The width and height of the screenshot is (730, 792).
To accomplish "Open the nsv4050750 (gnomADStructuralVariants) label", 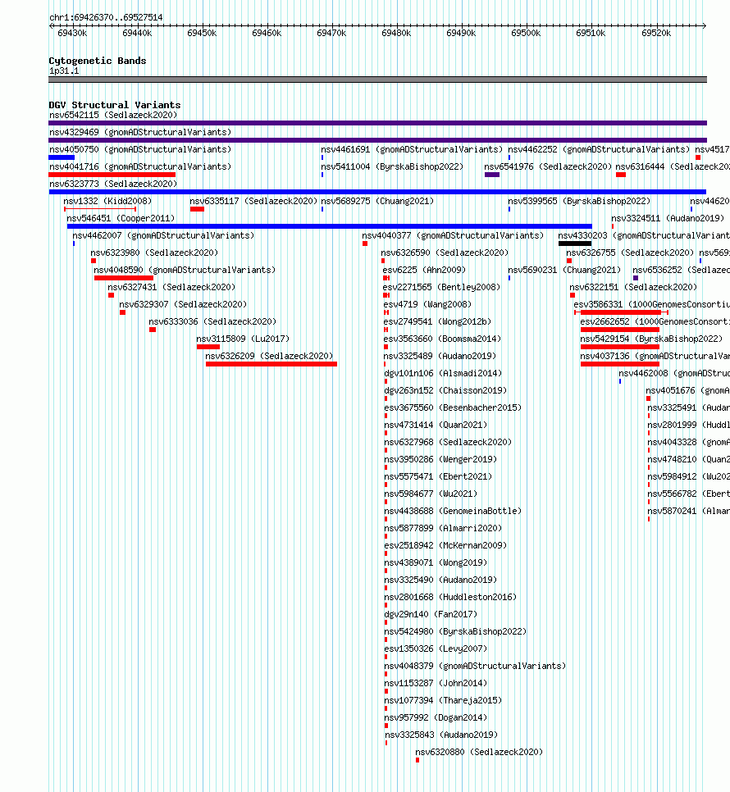I will point(140,149).
